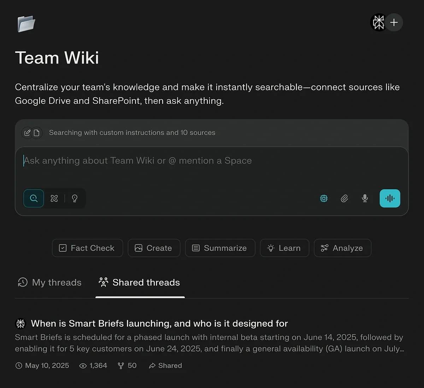Choose the Summarize option
The height and width of the screenshot is (388, 424).
click(x=220, y=248)
